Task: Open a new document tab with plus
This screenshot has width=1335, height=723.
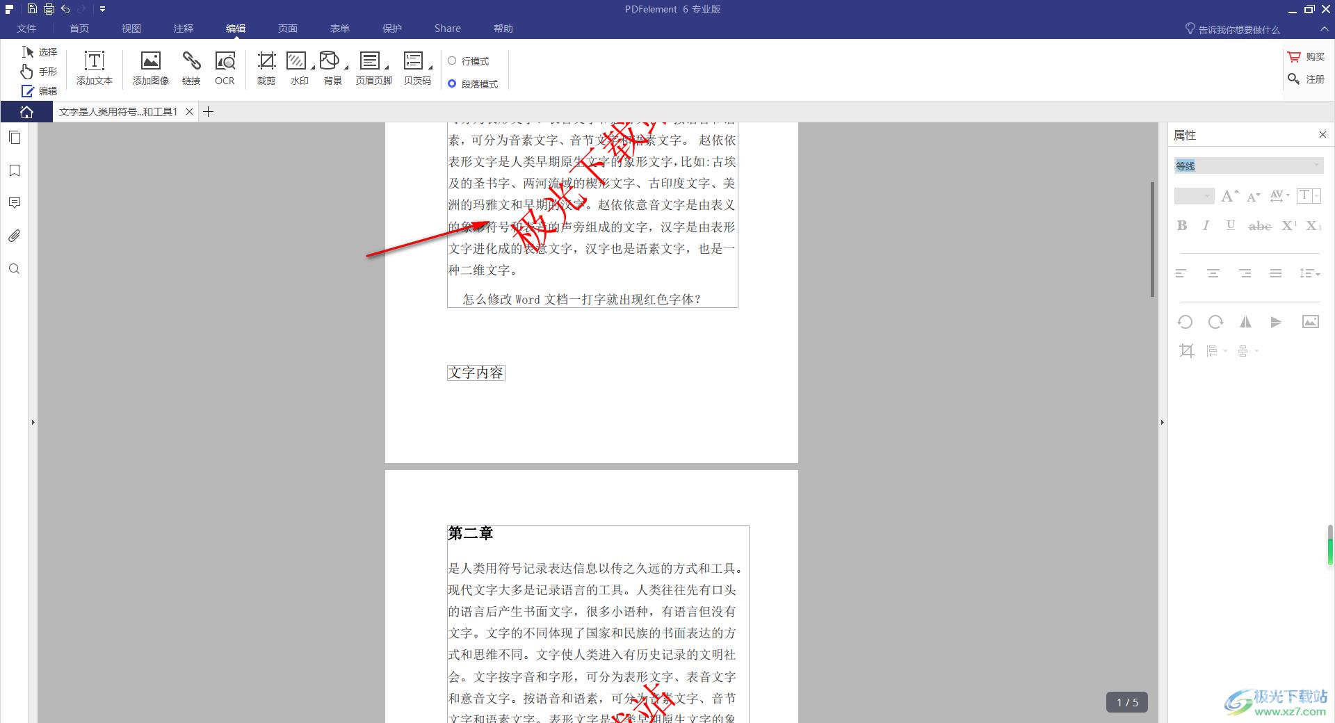Action: (x=208, y=112)
